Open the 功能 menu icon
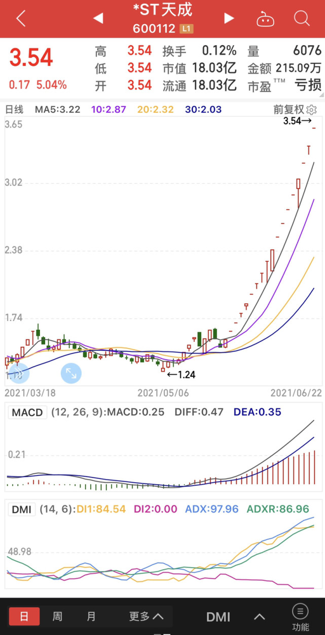The height and width of the screenshot is (635, 325). [300, 617]
